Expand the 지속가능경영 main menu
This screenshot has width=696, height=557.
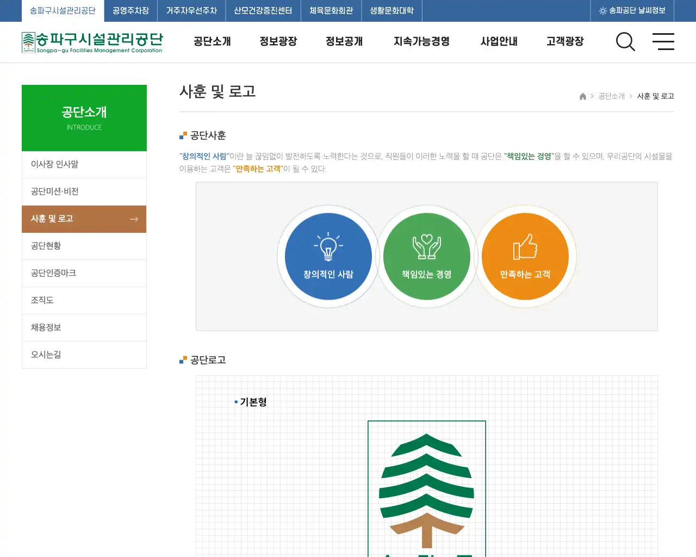pos(421,41)
